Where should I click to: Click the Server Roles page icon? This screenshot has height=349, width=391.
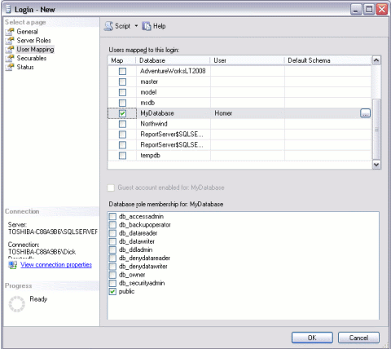10,41
